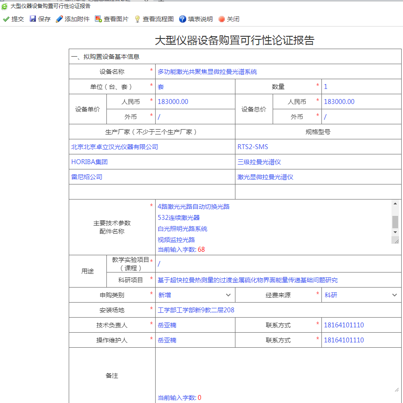The height and width of the screenshot is (403, 403).
Task: Click the 添加附件 text button
Action: (77, 19)
